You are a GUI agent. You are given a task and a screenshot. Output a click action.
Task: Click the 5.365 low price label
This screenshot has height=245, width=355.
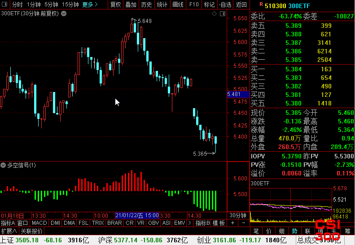pos(200,154)
